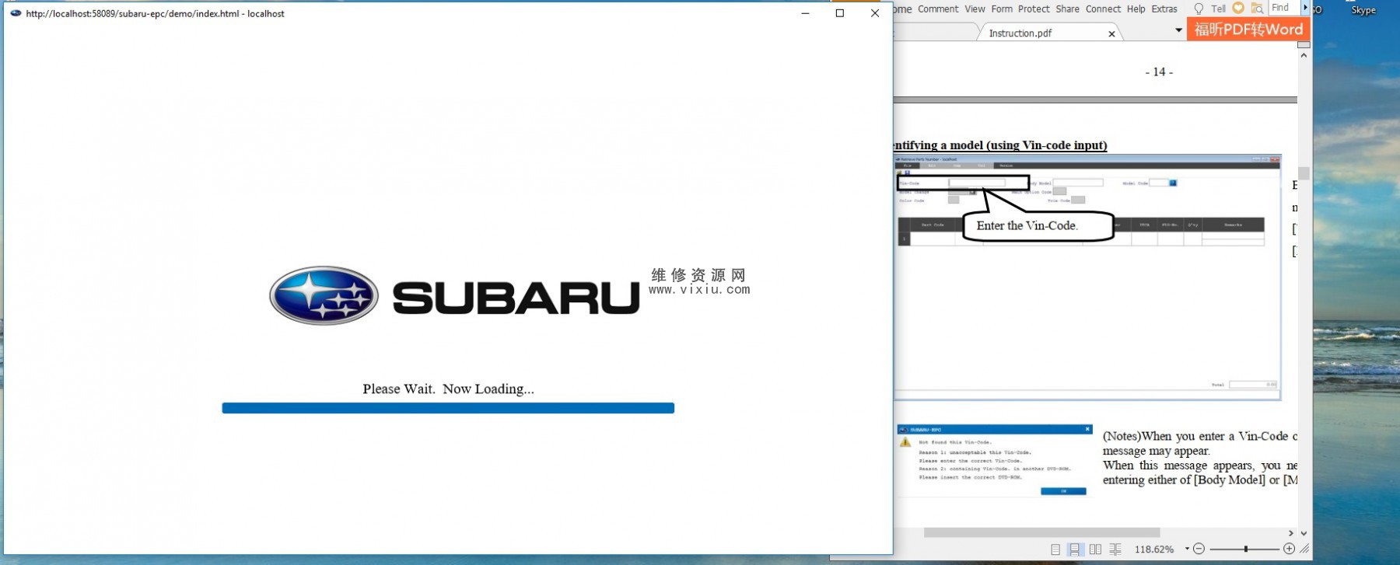Click the SUBARU-EPC error dialog image in PDF
This screenshot has width=1400, height=565.
click(x=994, y=460)
